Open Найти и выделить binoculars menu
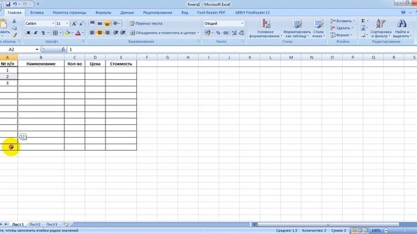The image size is (417, 234). tap(402, 29)
